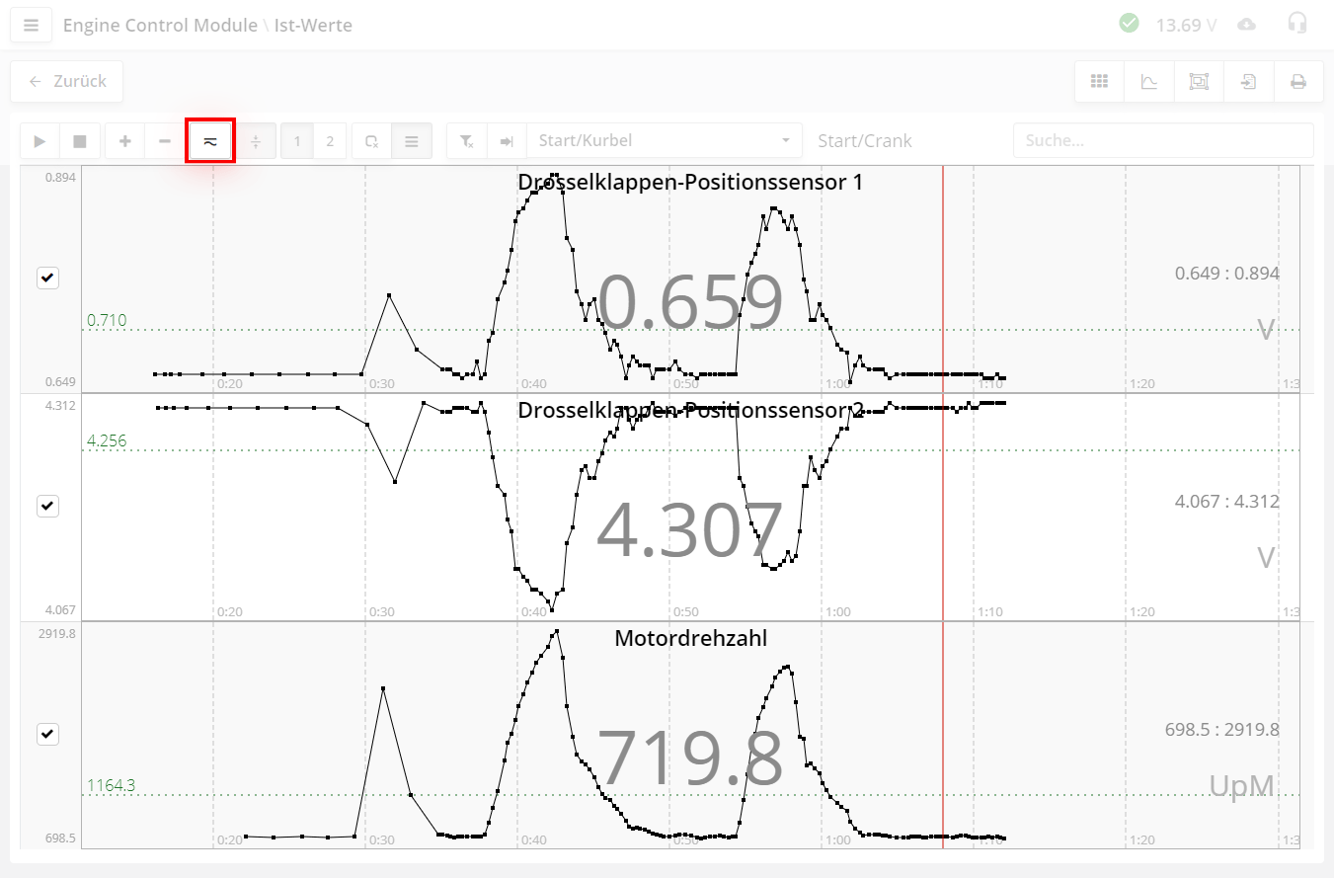1334x878 pixels.
Task: Click the export data icon
Action: 1249,82
